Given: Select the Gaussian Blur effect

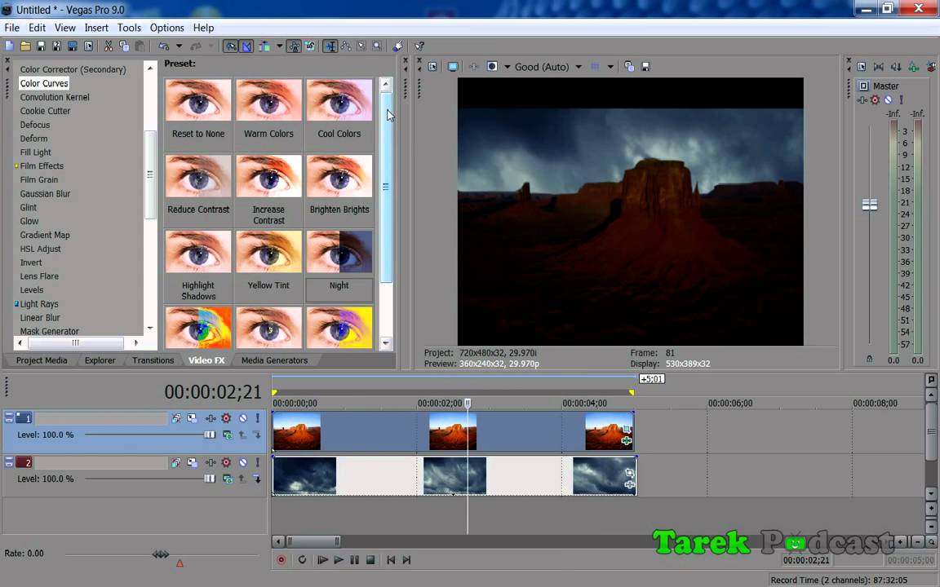Looking at the screenshot, I should (45, 193).
